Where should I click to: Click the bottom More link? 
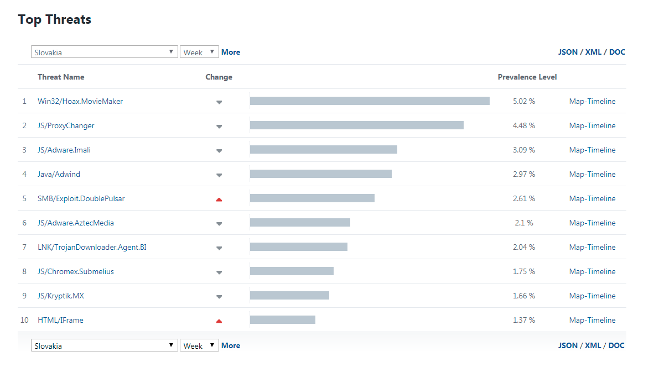[231, 345]
